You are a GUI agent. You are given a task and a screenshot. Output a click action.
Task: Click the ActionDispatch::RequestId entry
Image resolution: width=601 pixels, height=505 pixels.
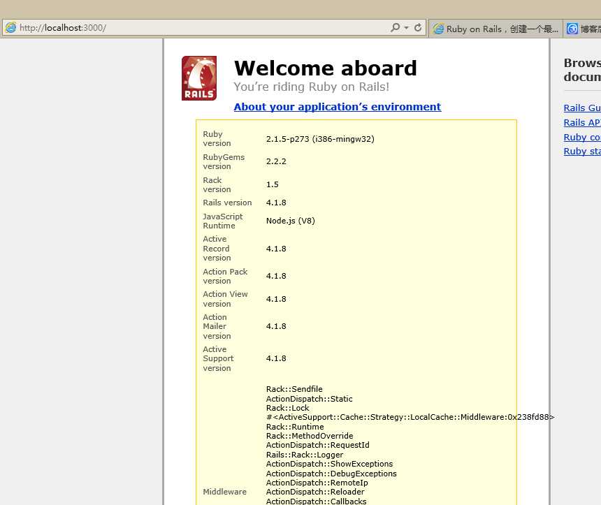[318, 445]
